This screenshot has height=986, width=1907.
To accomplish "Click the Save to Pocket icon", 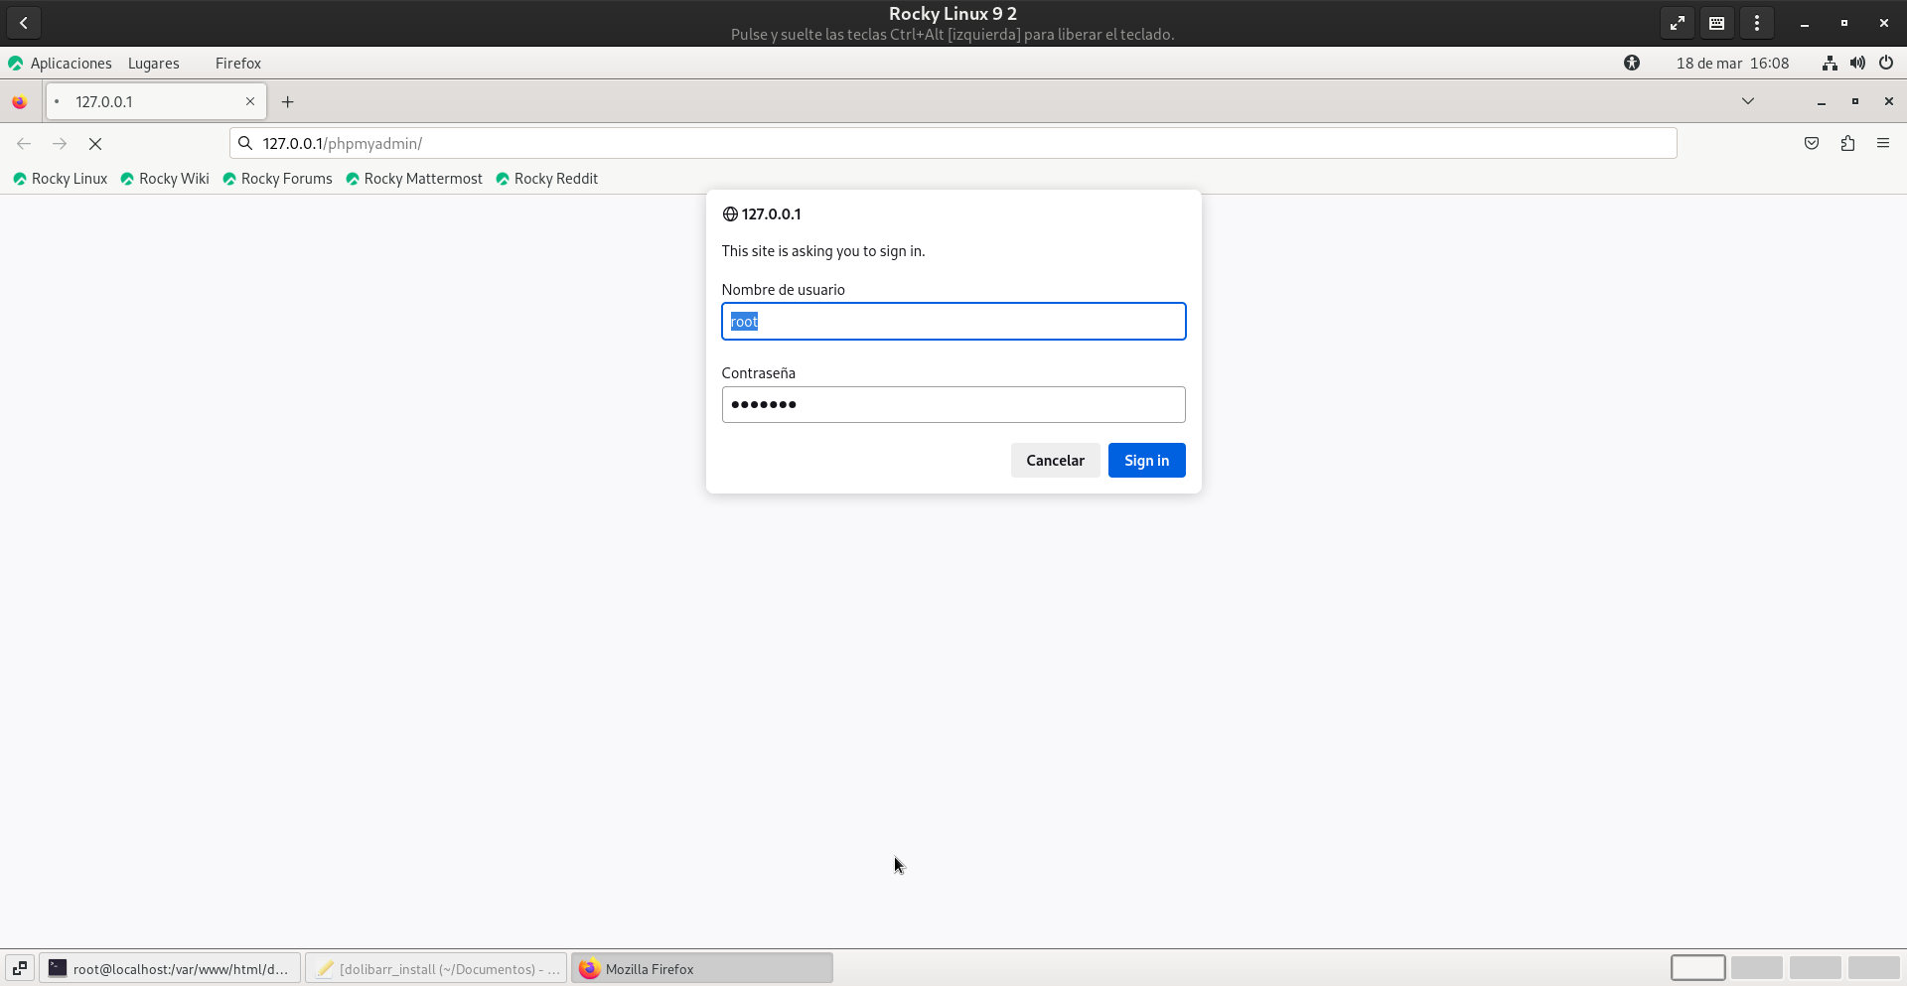I will [x=1811, y=144].
